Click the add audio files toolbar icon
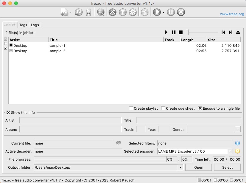 pyautogui.click(x=64, y=12)
